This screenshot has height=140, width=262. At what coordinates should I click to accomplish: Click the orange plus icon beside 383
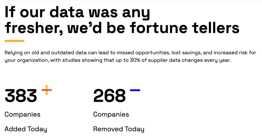tap(47, 90)
